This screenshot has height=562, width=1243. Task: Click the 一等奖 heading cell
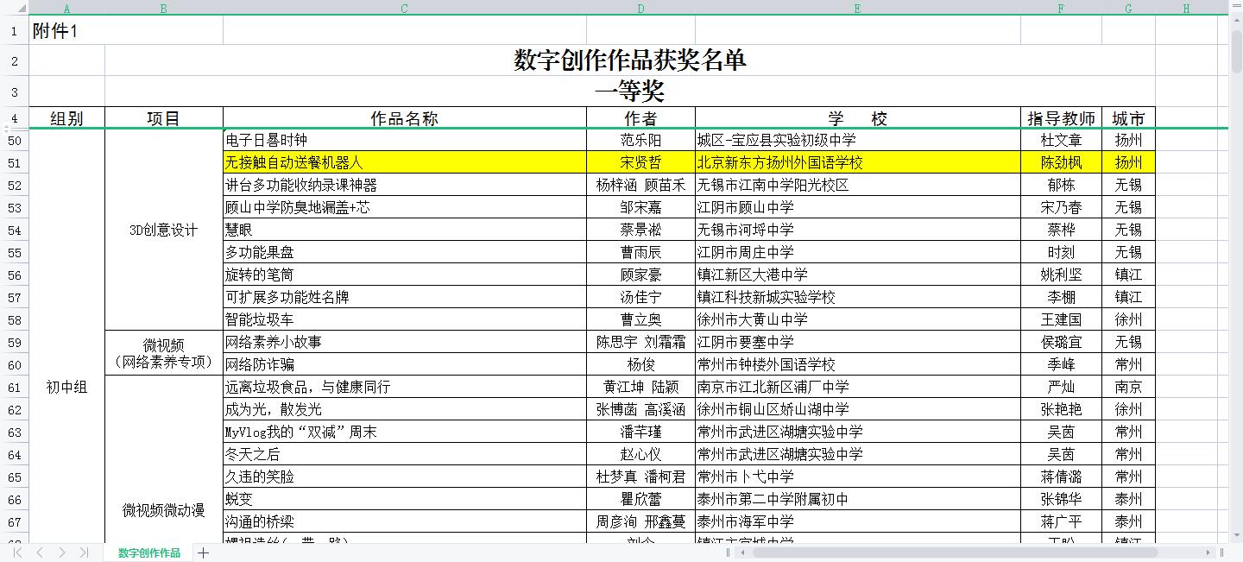(630, 92)
